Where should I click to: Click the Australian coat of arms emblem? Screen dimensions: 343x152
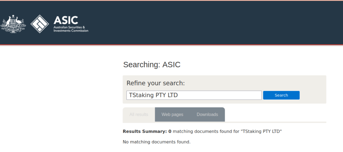click(x=13, y=24)
